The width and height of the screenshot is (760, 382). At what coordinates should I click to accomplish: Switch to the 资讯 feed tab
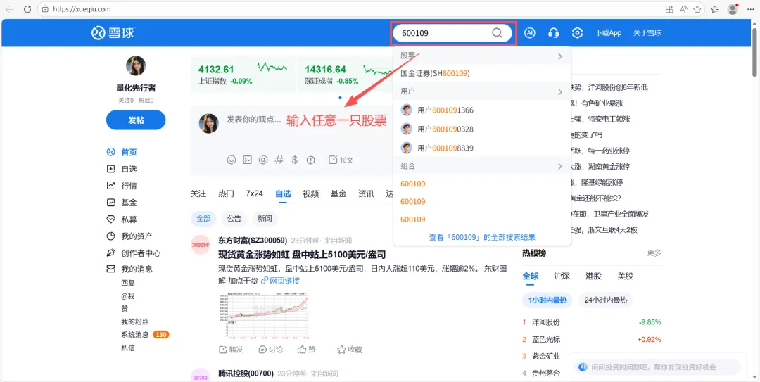367,194
